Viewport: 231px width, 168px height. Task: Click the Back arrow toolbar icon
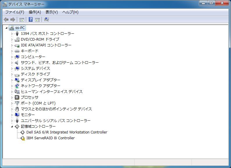pos(6,19)
